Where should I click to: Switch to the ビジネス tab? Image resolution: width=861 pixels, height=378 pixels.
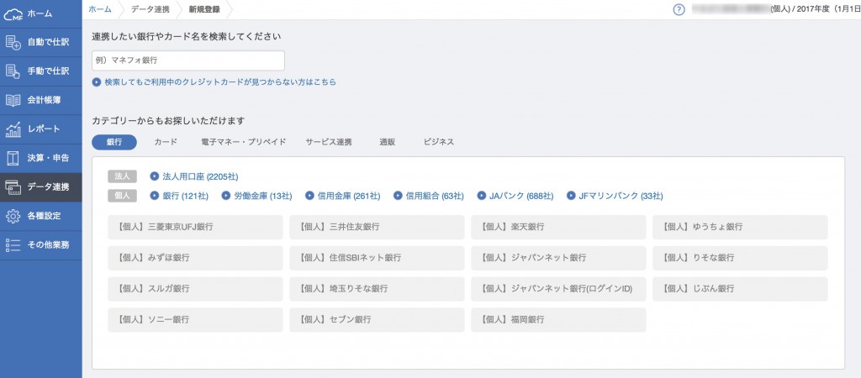439,142
